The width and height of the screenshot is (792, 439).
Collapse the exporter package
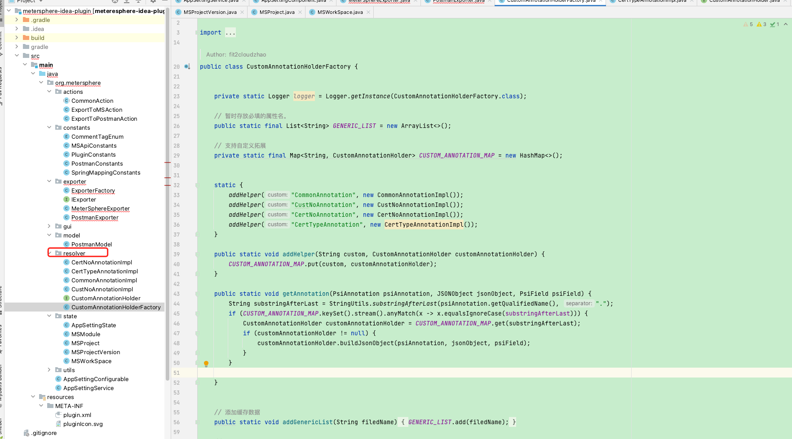click(x=49, y=181)
